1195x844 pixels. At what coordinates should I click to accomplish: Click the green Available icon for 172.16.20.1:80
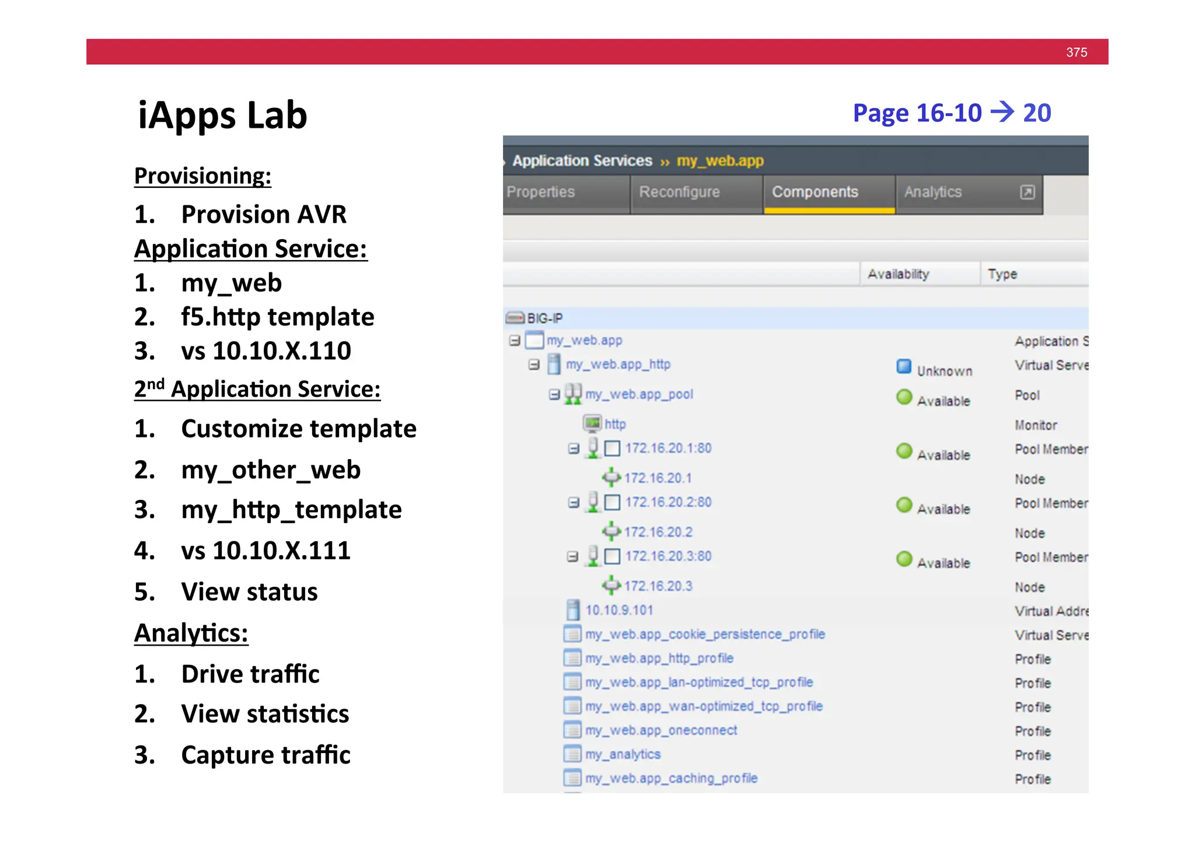pos(904,451)
